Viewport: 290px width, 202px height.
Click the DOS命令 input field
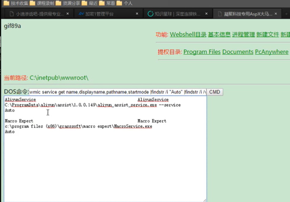click(118, 92)
